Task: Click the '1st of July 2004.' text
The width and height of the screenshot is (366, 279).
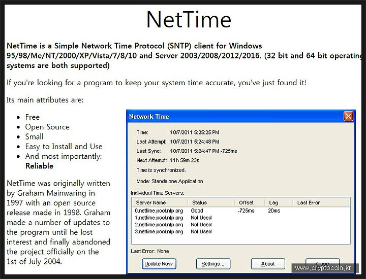Action: (34, 262)
